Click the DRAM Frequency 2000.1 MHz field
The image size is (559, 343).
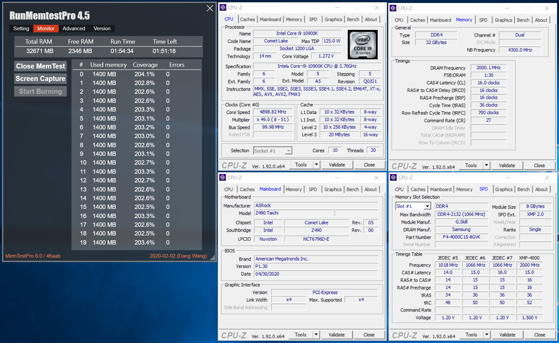pos(488,68)
